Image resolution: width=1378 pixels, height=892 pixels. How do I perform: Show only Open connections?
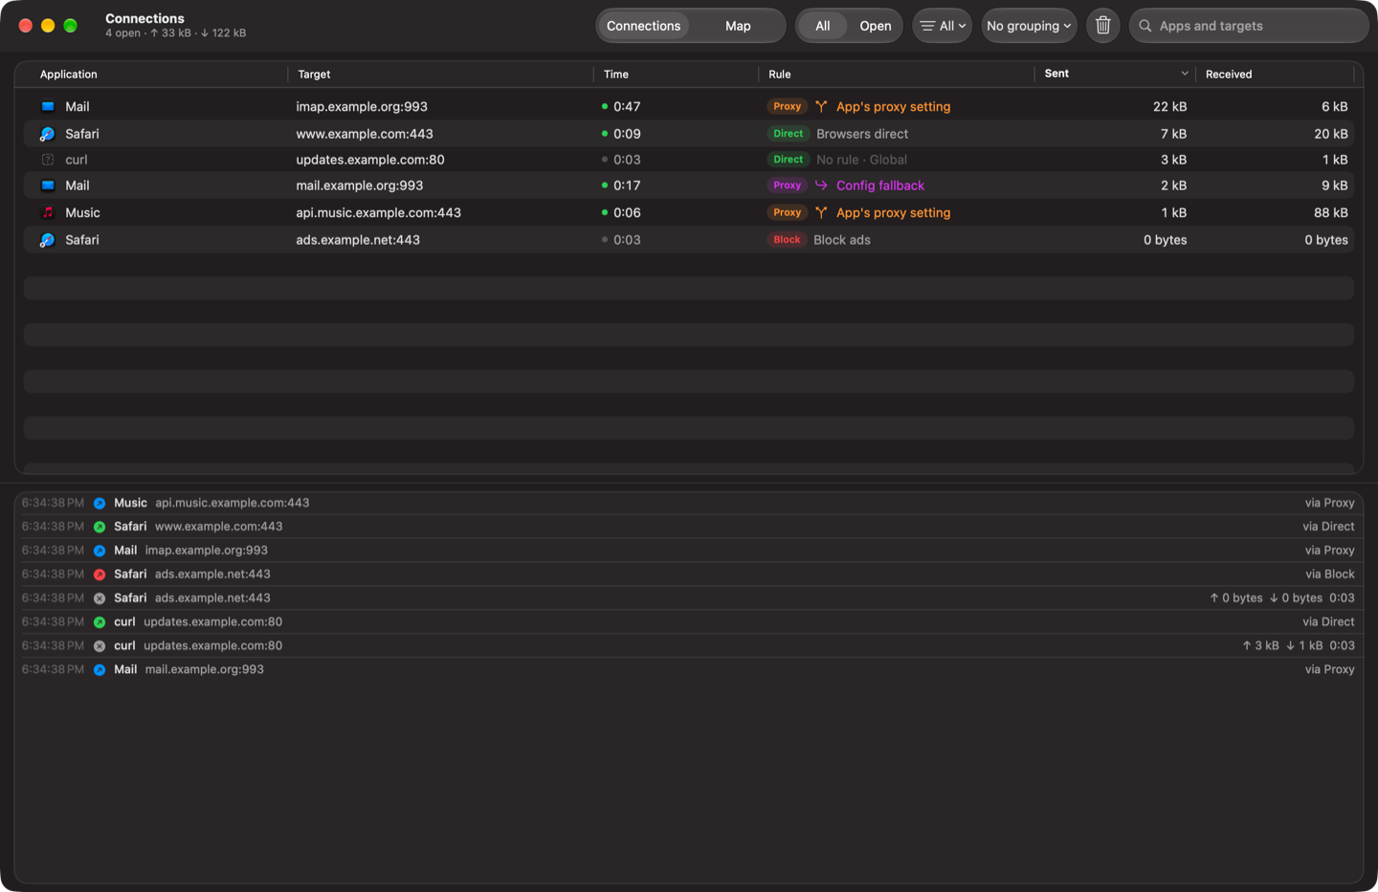pyautogui.click(x=875, y=26)
